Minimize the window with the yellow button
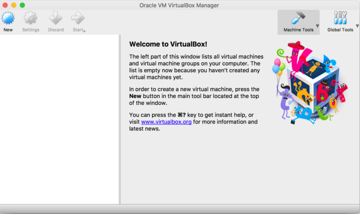Image resolution: width=360 pixels, height=214 pixels. (13, 5)
